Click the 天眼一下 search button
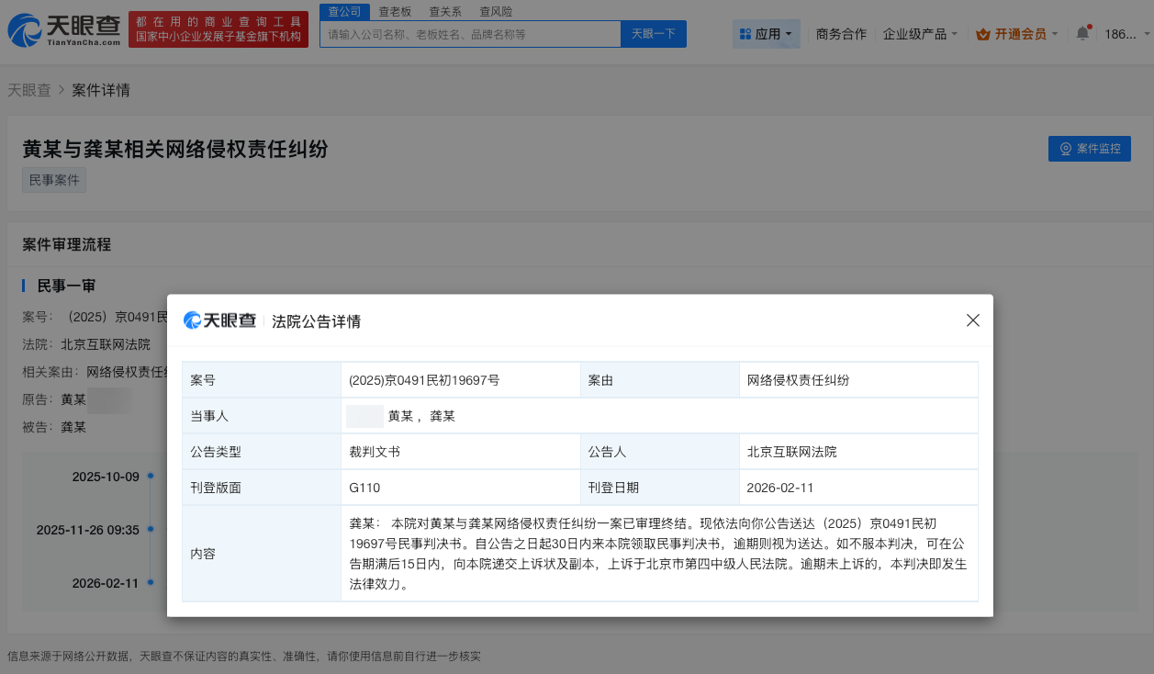 [x=653, y=34]
